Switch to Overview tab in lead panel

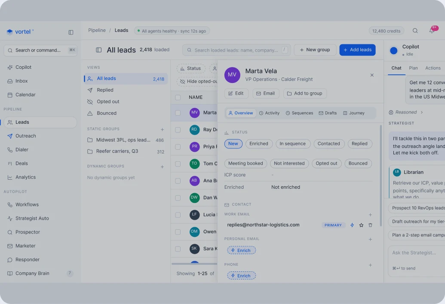[241, 113]
